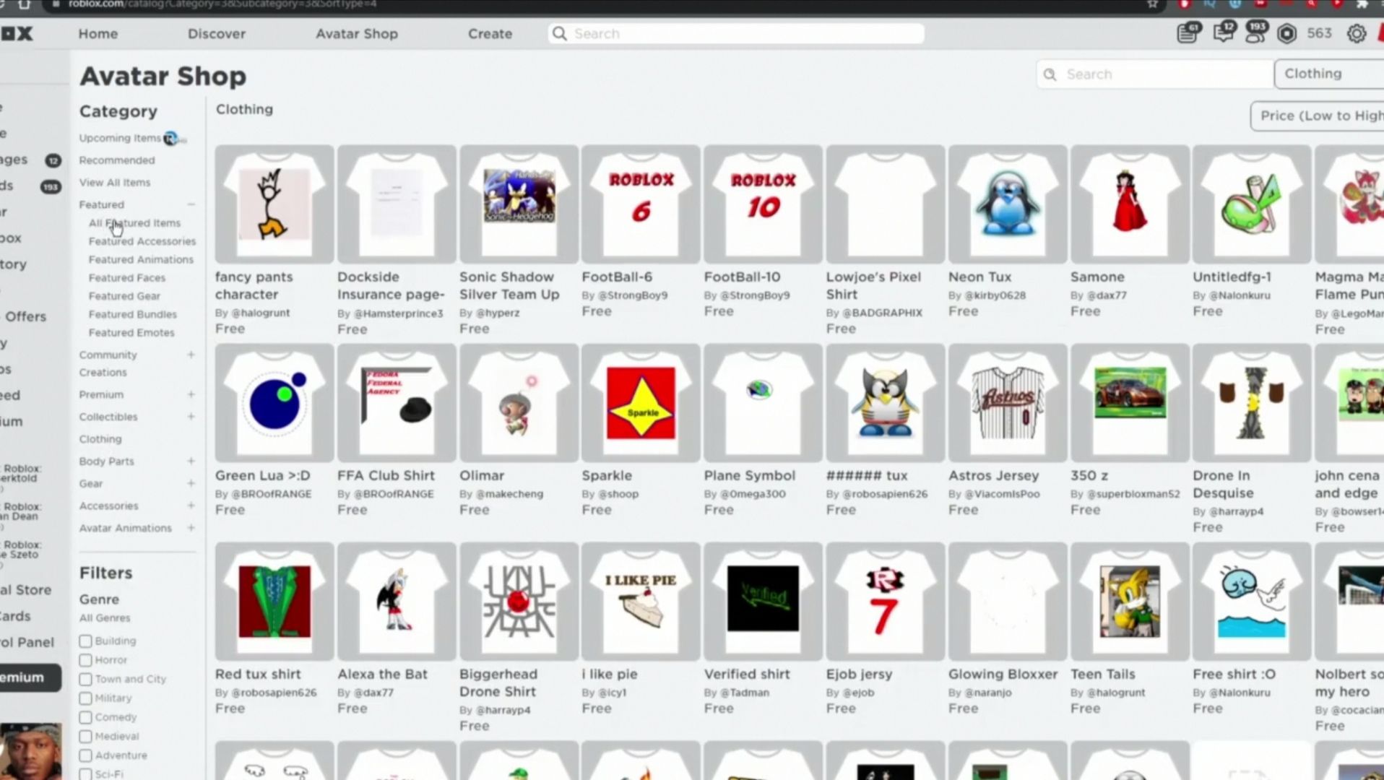Open the settings gear icon
Screen dimensions: 1384x780
[x=1356, y=33]
